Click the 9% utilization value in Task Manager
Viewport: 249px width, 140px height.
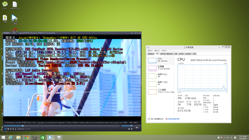pos(179,98)
